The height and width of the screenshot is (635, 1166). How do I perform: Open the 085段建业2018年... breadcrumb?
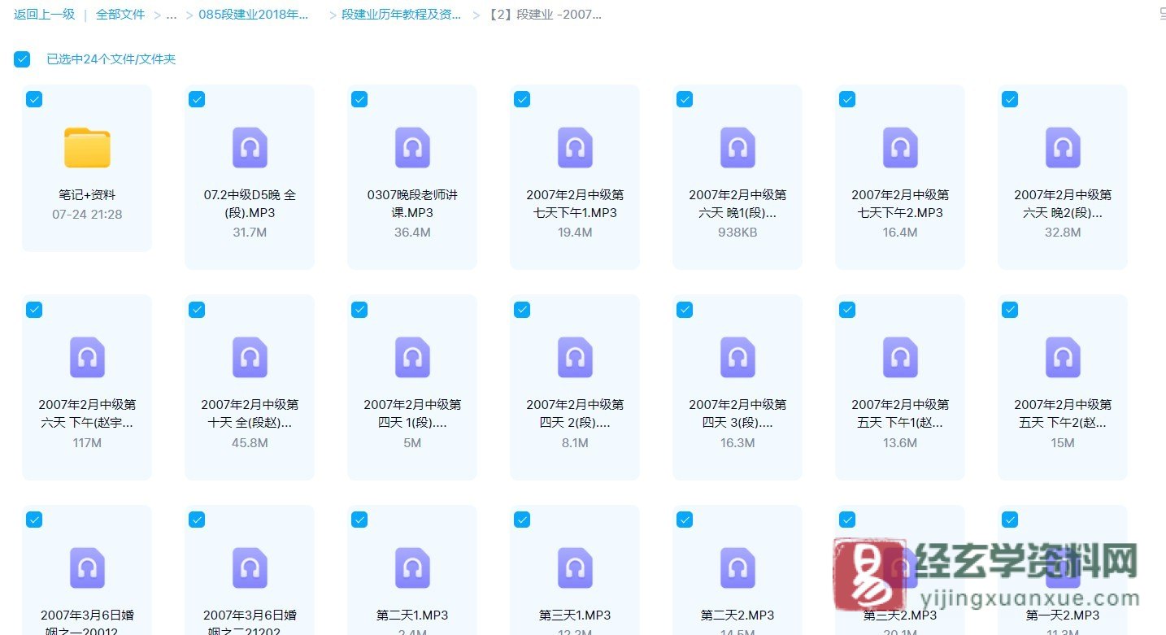tap(254, 15)
